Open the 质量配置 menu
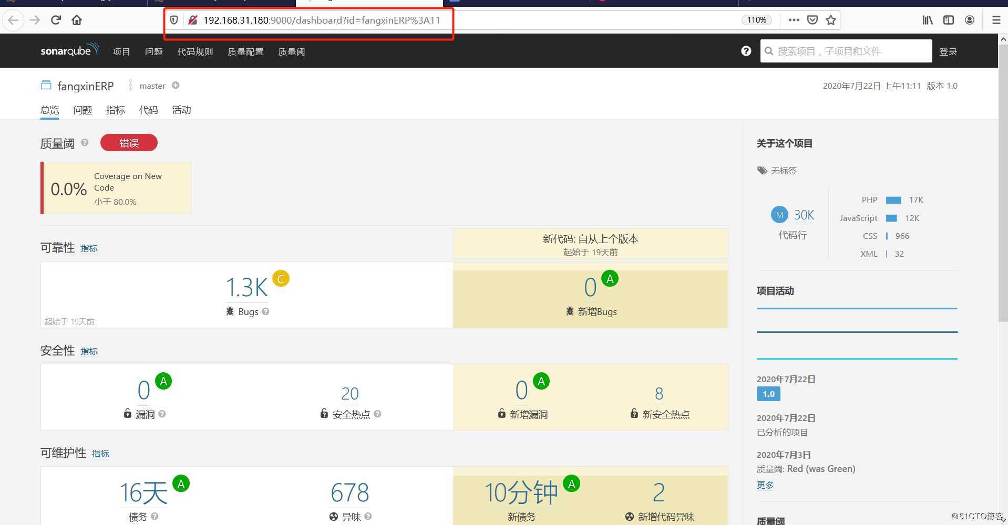This screenshot has height=525, width=1008. [245, 51]
